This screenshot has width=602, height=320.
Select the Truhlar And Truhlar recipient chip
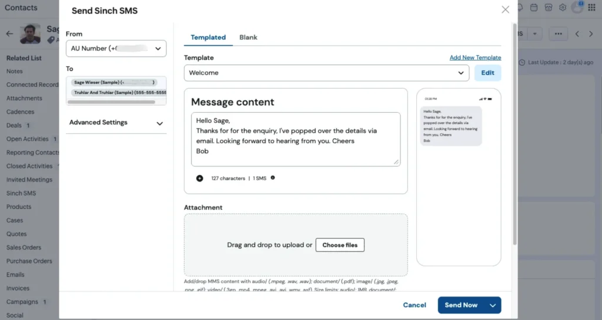(120, 92)
